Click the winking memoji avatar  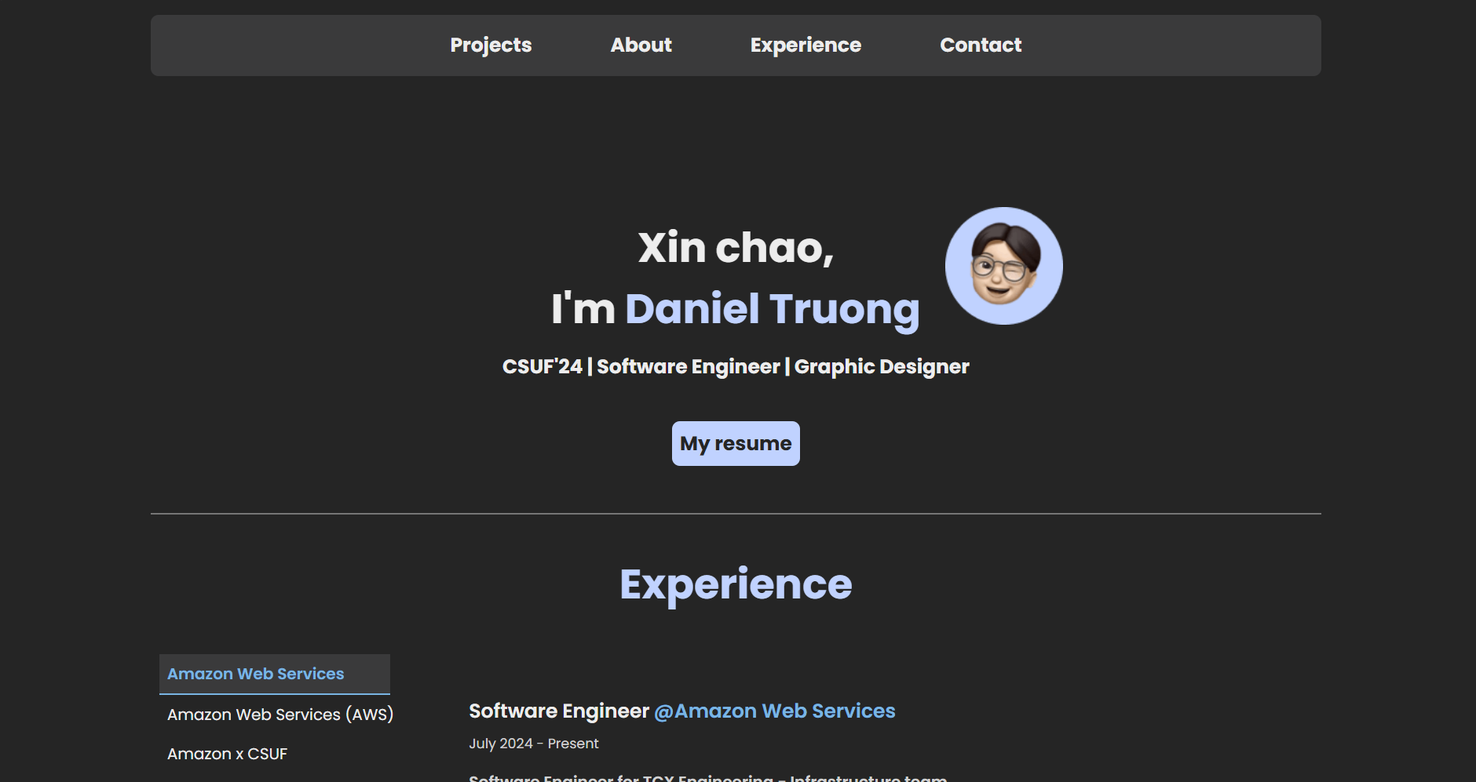click(x=1003, y=265)
